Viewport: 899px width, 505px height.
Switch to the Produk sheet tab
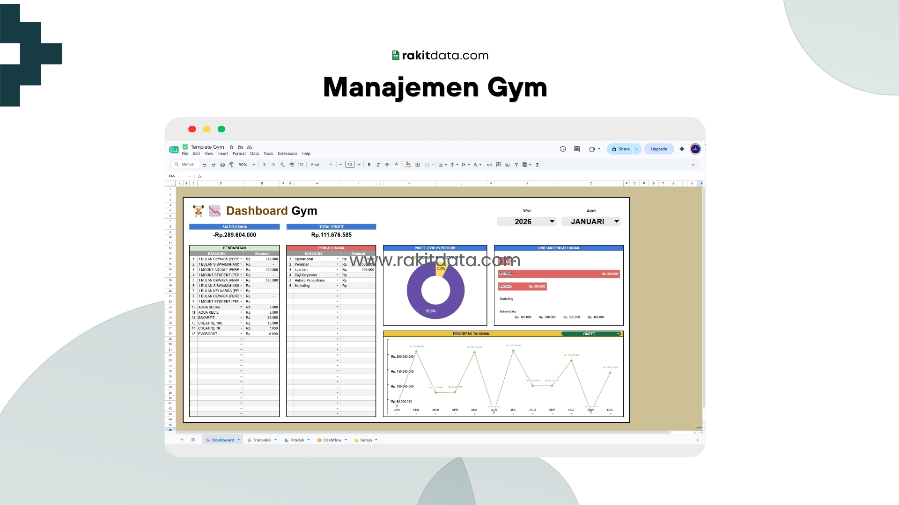coord(297,440)
